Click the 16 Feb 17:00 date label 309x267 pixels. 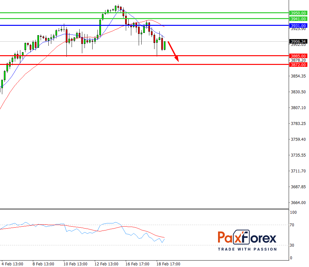click(137, 264)
